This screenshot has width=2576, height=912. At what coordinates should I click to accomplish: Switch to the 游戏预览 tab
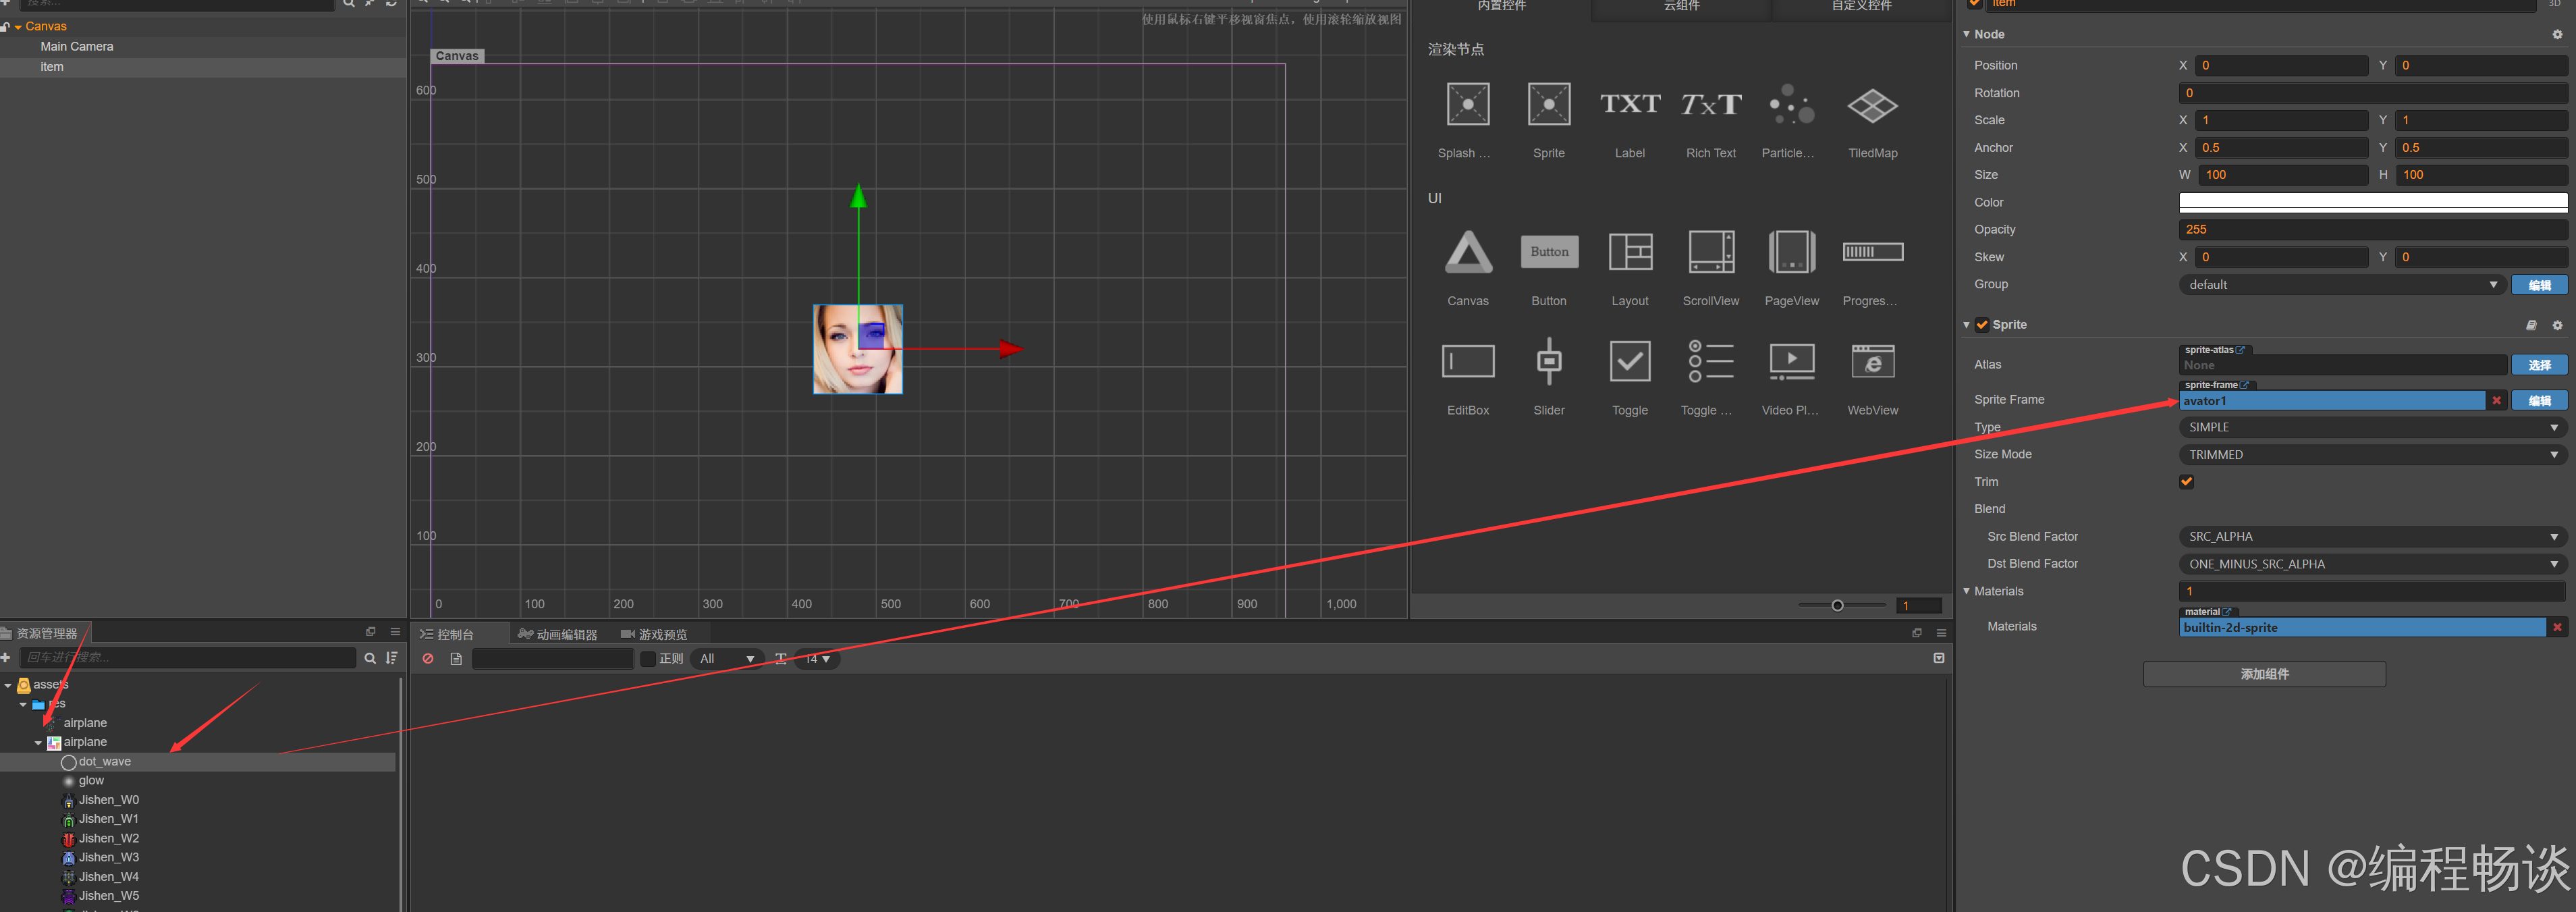(x=654, y=635)
